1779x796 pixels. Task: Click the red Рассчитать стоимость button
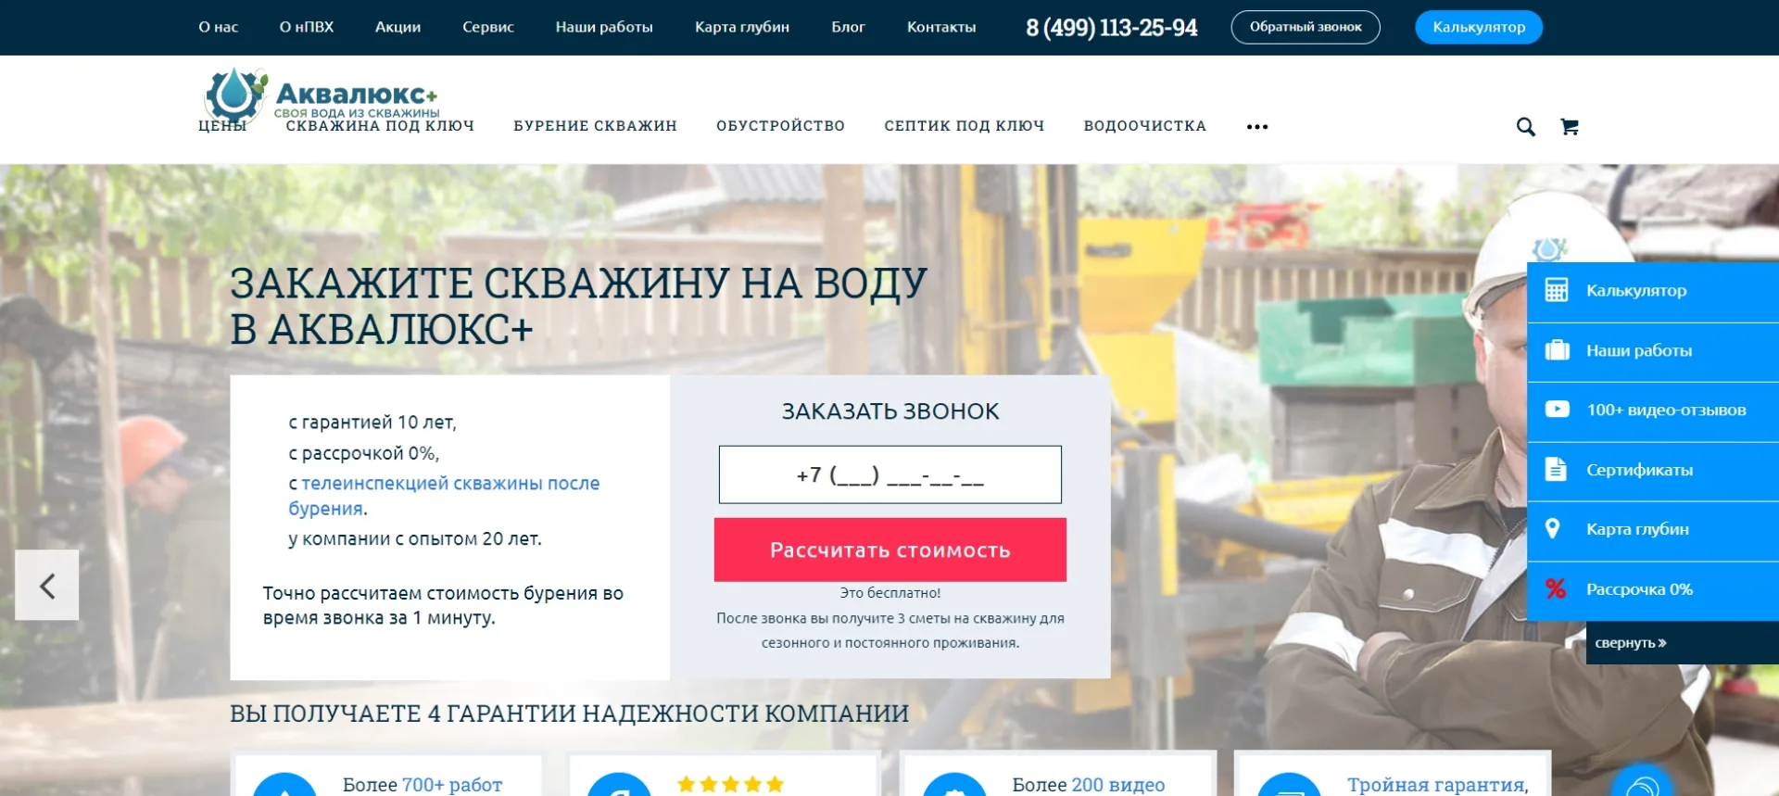890,550
